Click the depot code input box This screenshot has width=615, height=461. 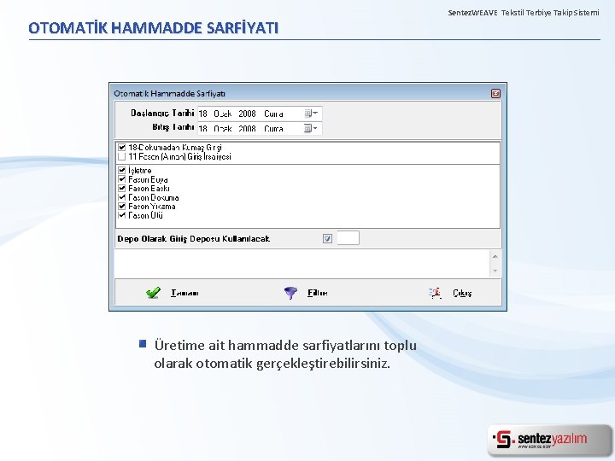pos(348,238)
